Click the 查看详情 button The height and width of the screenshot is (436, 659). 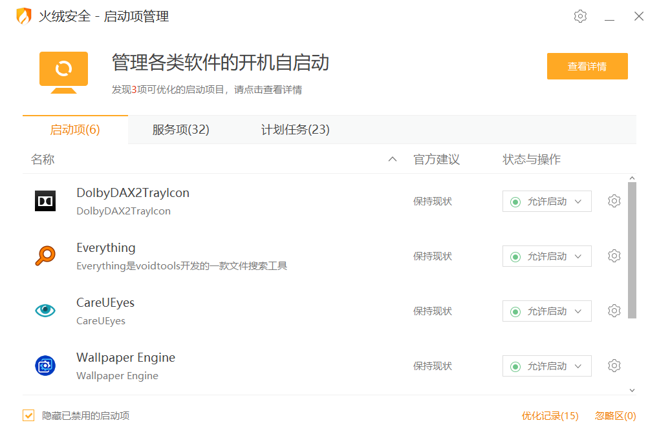[x=587, y=67]
